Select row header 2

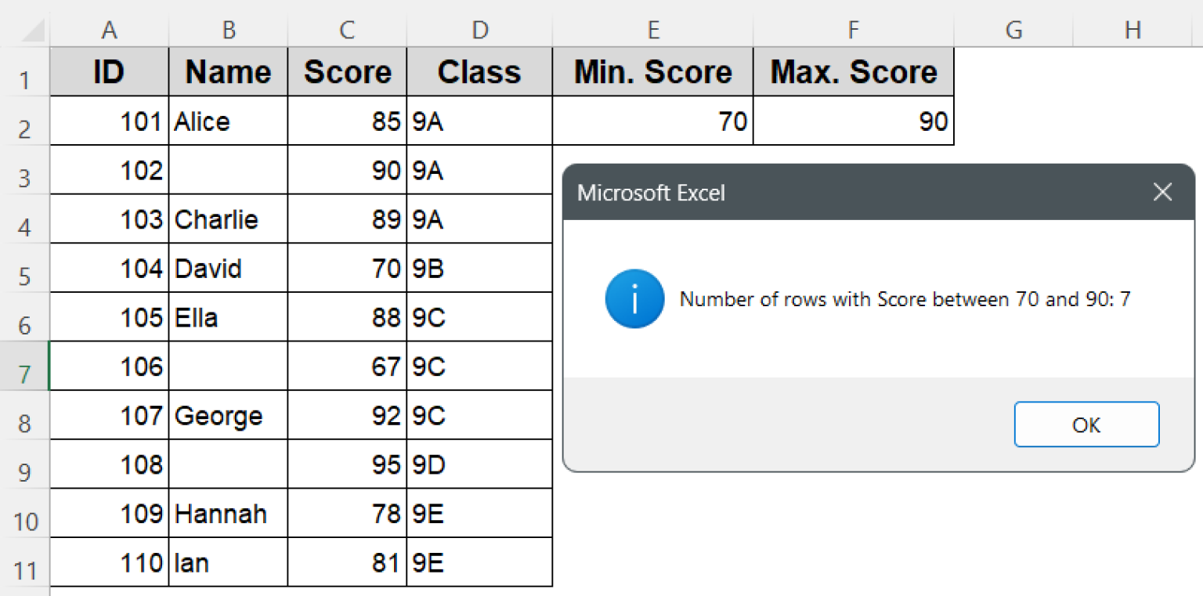[26, 121]
